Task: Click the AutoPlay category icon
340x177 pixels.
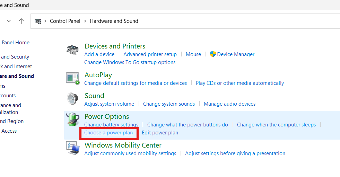Action: [x=73, y=78]
